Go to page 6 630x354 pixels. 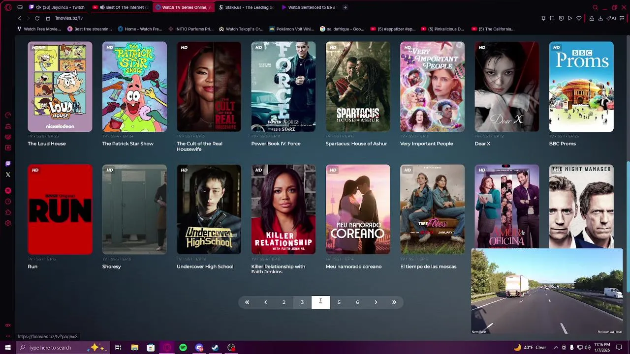pos(357,302)
